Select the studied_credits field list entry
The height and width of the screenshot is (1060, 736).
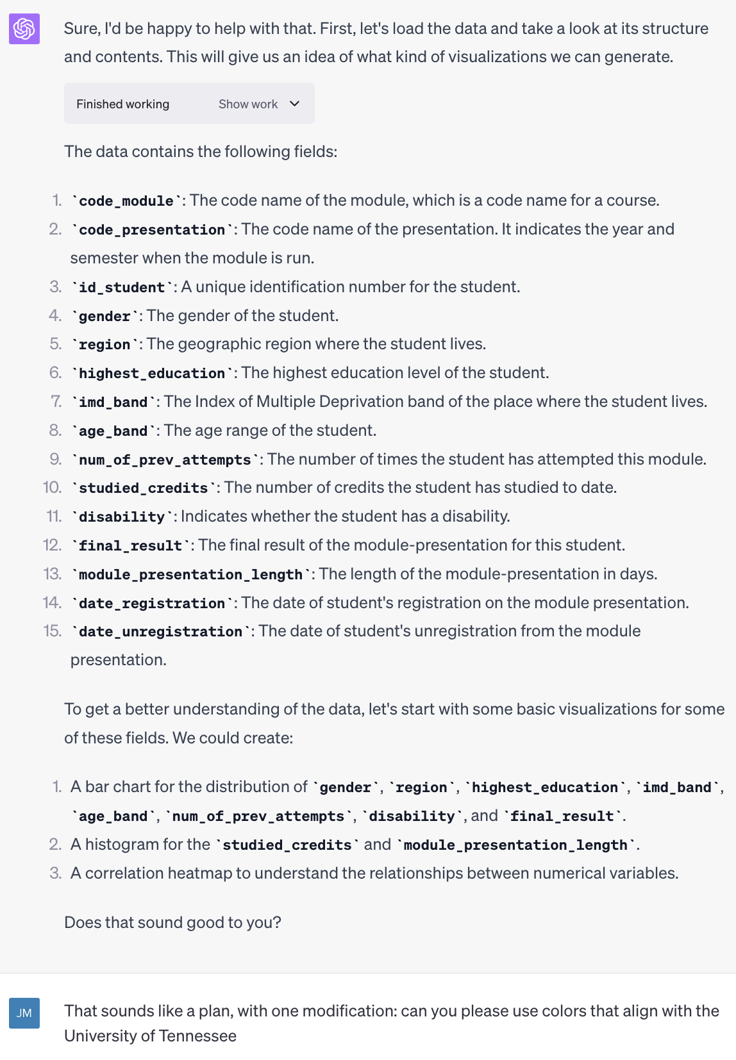144,488
